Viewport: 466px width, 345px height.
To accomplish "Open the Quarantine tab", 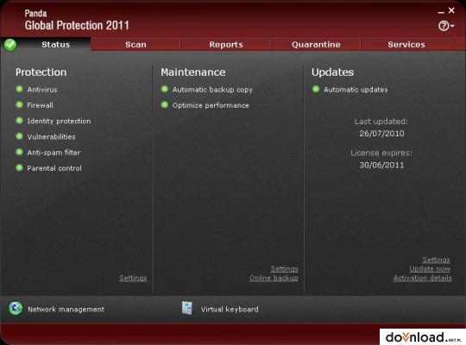I will (x=316, y=45).
